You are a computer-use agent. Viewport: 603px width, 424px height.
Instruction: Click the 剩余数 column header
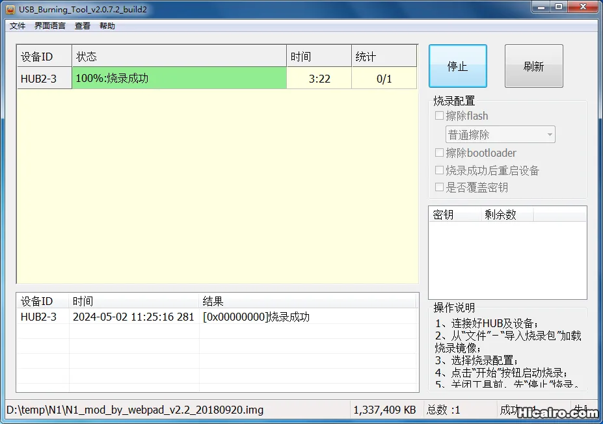click(507, 215)
